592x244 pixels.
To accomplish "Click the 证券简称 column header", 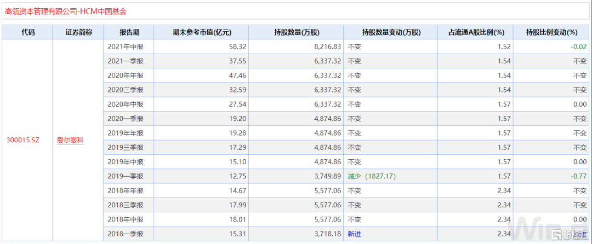I will tap(78, 32).
